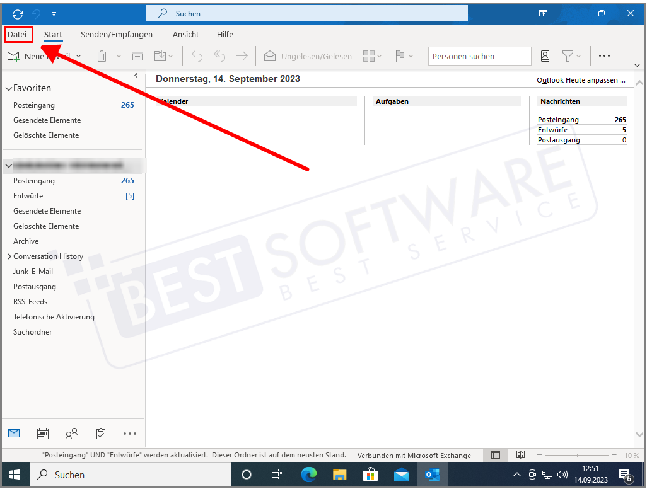The image size is (647, 489).
Task: Delete selection using the trash icon
Action: point(101,56)
